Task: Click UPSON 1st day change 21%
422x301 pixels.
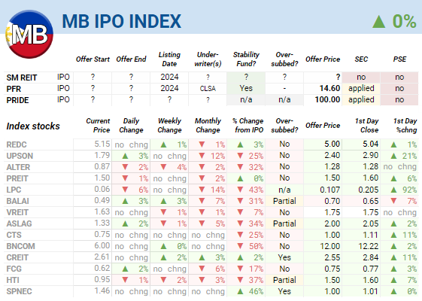Action: point(409,157)
